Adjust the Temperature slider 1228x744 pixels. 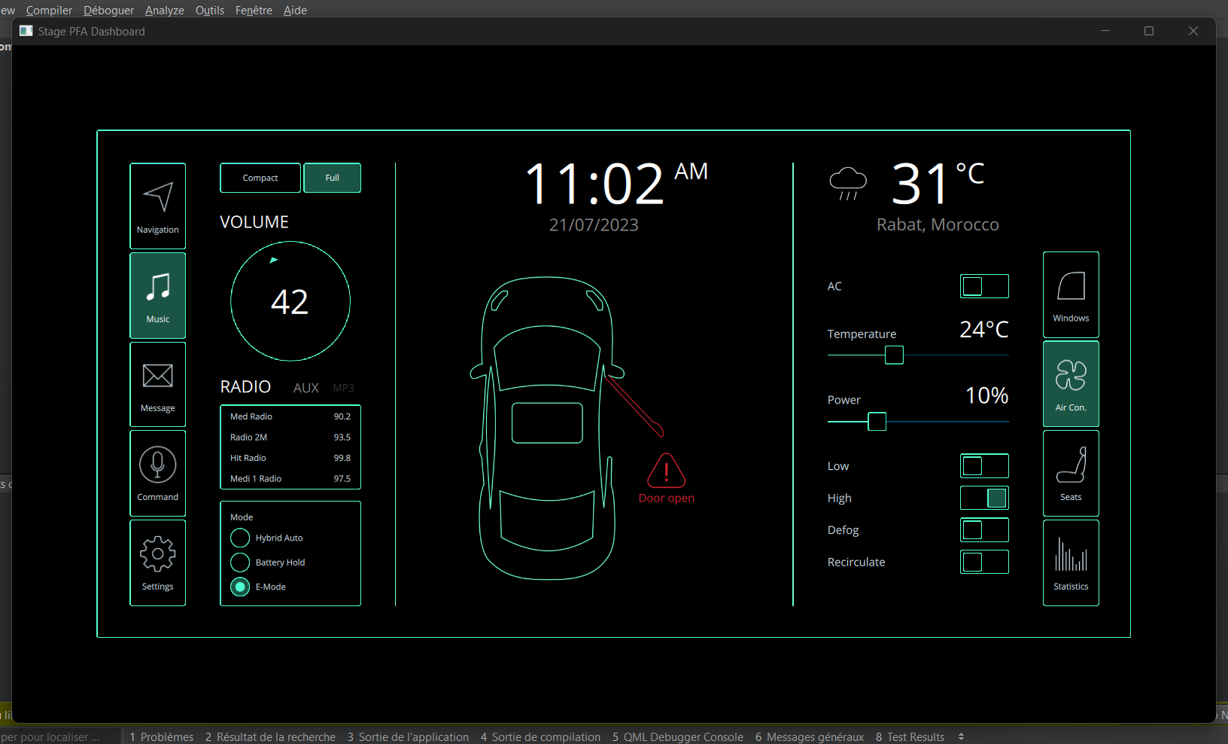(893, 355)
